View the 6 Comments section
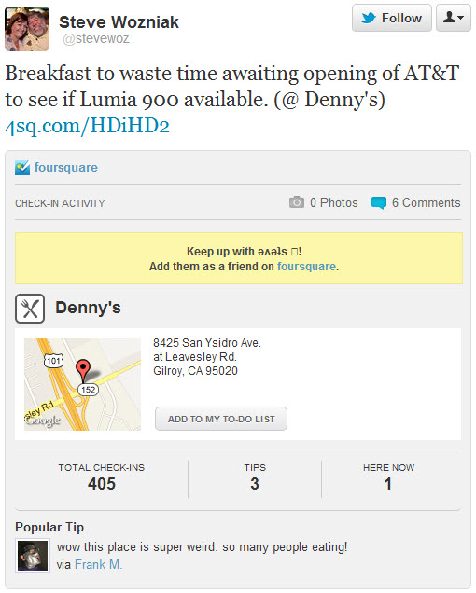 426,202
